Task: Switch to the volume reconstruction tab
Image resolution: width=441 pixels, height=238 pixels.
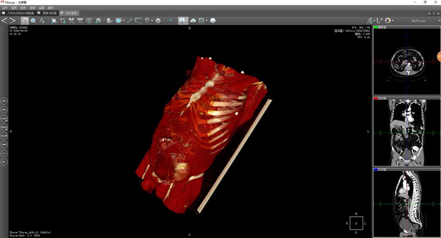Action: [69, 13]
